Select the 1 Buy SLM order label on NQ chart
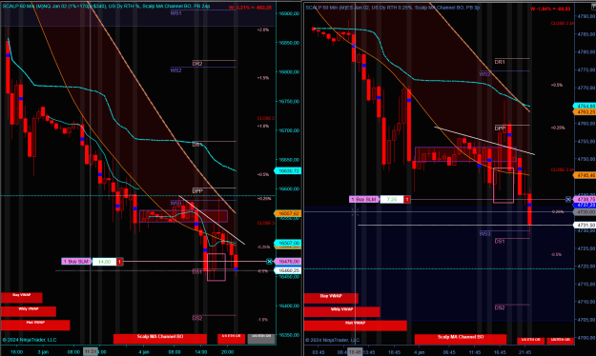Screen dimensions: 596x356 coord(76,262)
